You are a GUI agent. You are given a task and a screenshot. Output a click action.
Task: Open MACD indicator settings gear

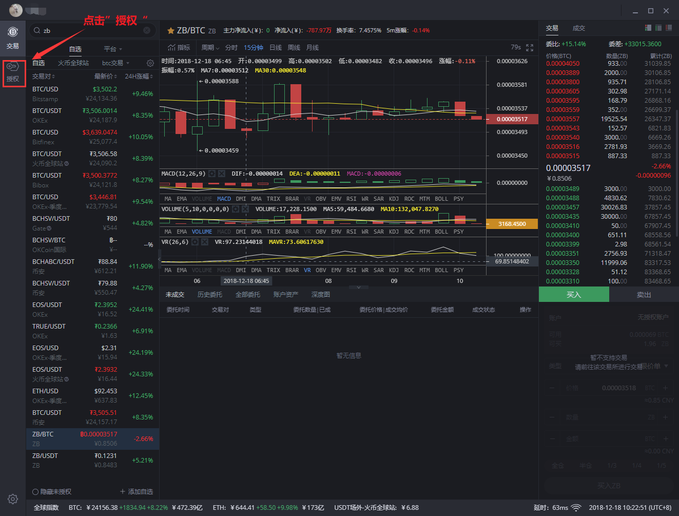tap(211, 174)
